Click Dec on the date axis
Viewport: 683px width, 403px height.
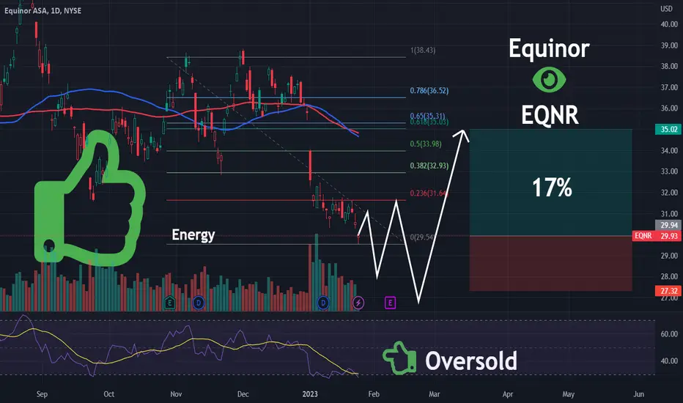point(243,394)
